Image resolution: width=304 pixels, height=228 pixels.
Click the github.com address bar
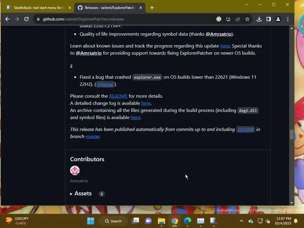(x=124, y=19)
